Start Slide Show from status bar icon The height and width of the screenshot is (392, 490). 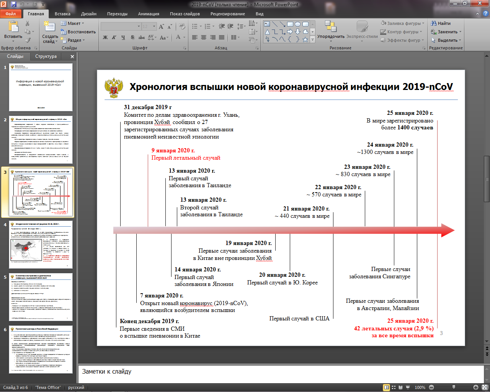(408, 387)
